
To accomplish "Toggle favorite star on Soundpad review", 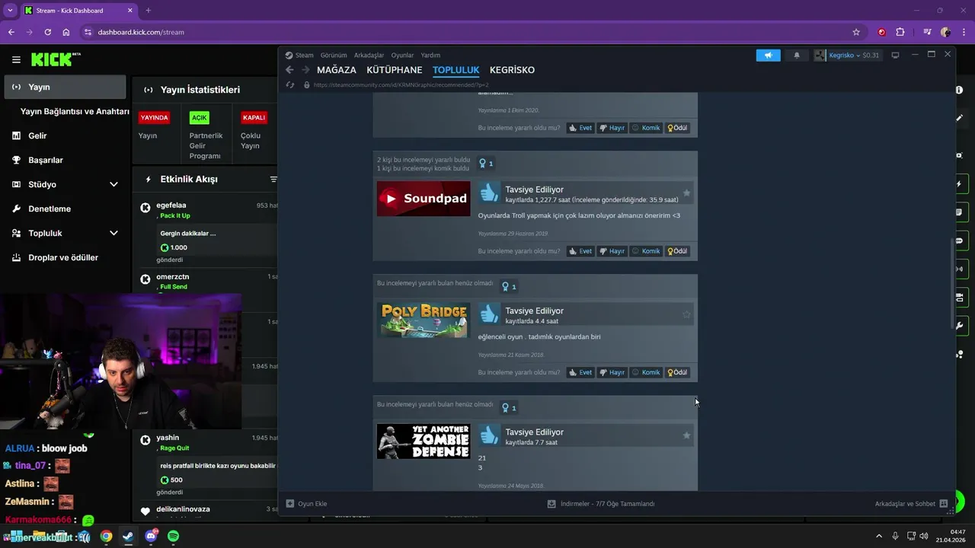I will [x=686, y=193].
